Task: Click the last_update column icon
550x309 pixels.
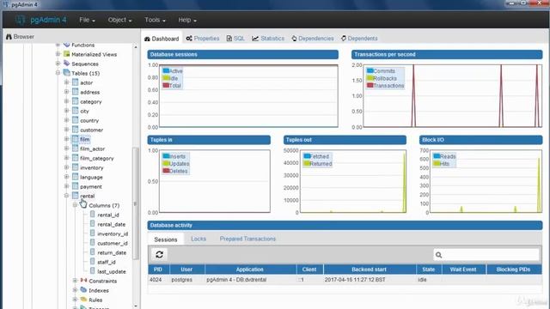Action: (92, 271)
